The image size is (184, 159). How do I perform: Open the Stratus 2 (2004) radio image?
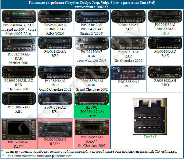coord(92,16)
